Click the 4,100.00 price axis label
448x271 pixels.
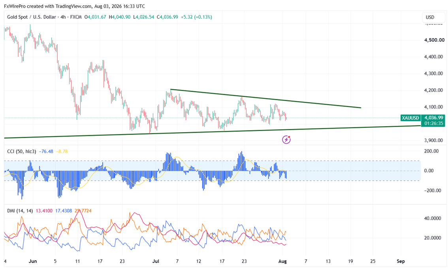pos(434,107)
